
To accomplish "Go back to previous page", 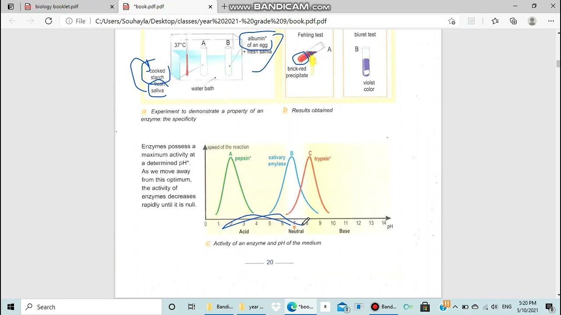I will [x=13, y=21].
